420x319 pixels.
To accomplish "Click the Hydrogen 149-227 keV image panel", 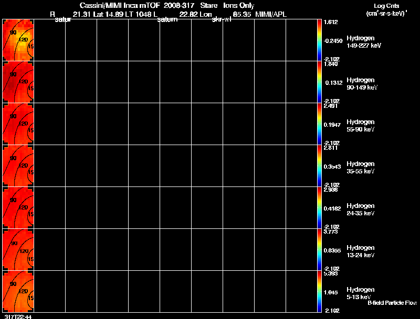I will (x=18, y=40).
